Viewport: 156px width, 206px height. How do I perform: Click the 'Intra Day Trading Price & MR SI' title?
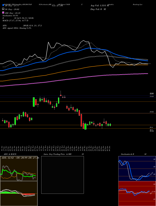[x=64, y=154]
